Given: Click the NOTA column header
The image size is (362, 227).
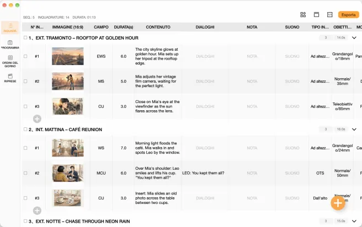Looking at the screenshot, I should (x=252, y=27).
